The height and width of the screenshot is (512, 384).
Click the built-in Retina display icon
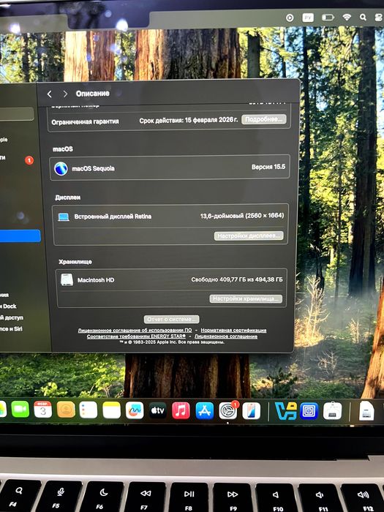(x=64, y=217)
